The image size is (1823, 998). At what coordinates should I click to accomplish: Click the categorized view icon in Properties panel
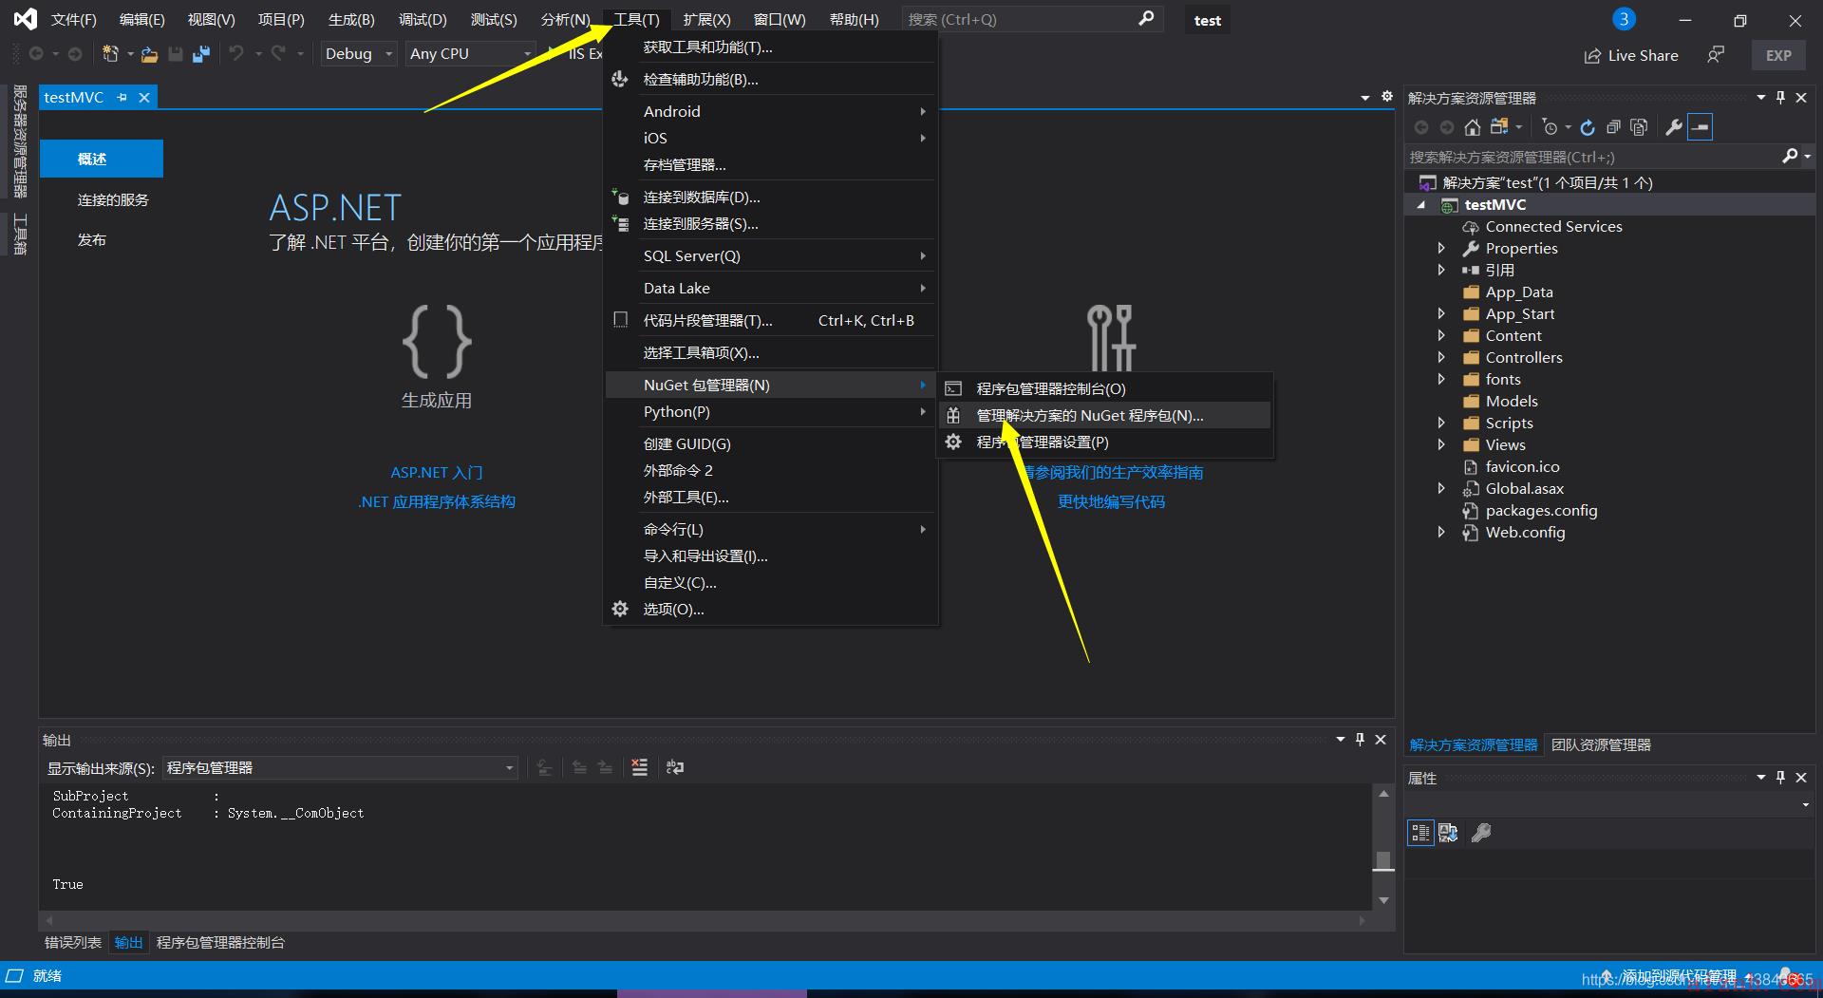(x=1420, y=833)
